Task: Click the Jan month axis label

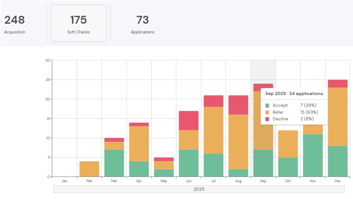Action: click(64, 181)
